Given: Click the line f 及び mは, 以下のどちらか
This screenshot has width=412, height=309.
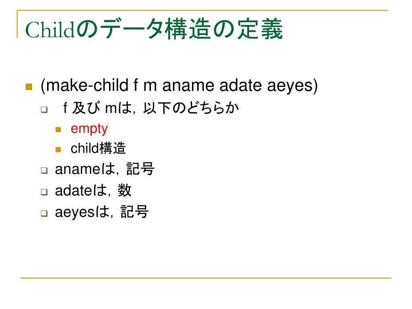Looking at the screenshot, I should click(x=151, y=108).
